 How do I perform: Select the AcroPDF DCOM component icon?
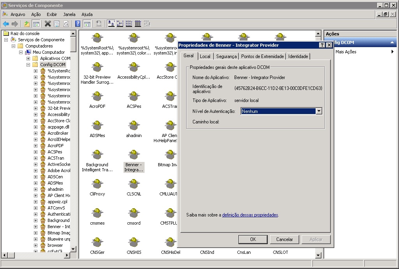97,97
